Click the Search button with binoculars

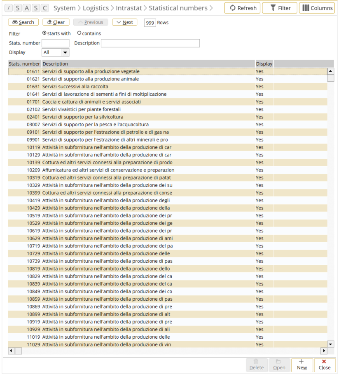[23, 22]
